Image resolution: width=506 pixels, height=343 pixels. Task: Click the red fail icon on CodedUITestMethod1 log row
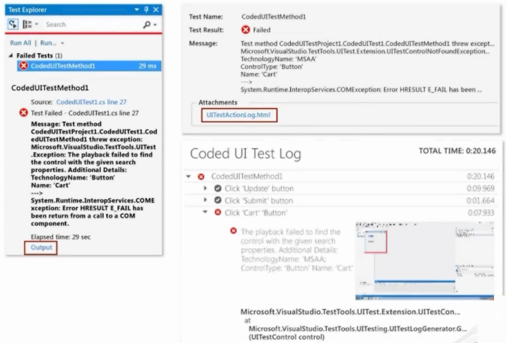(x=201, y=176)
